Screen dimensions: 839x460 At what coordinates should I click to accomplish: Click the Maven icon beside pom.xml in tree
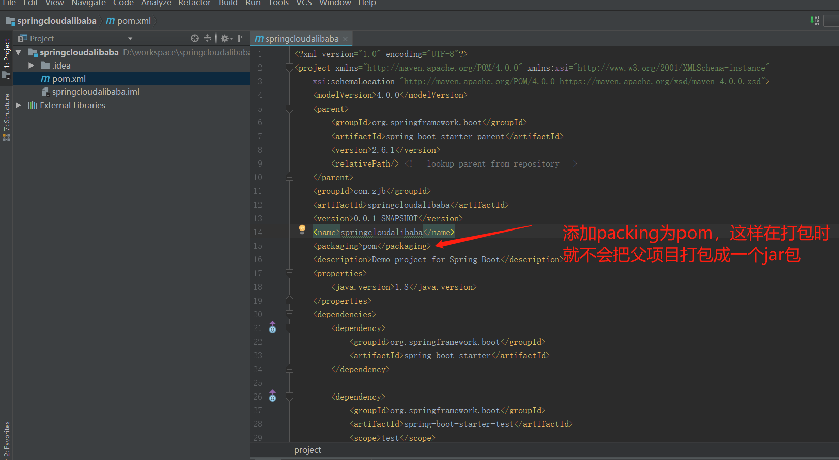pyautogui.click(x=46, y=78)
